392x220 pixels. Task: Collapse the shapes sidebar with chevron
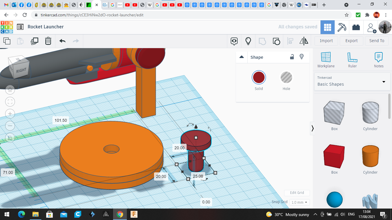pyautogui.click(x=313, y=128)
